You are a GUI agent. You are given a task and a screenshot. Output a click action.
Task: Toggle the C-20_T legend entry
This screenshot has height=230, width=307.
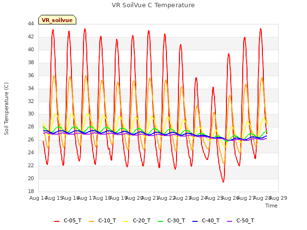[137, 220]
